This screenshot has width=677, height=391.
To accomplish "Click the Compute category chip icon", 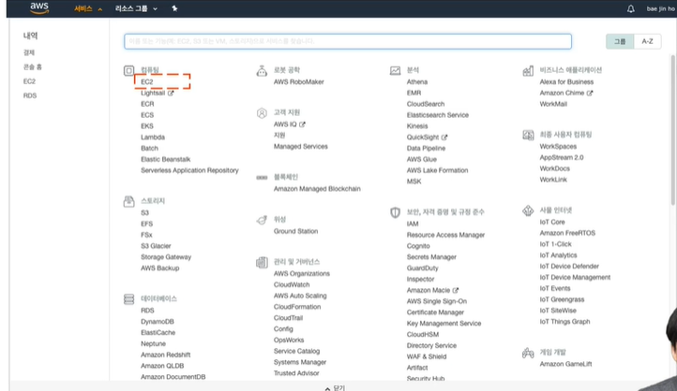I will [x=128, y=70].
